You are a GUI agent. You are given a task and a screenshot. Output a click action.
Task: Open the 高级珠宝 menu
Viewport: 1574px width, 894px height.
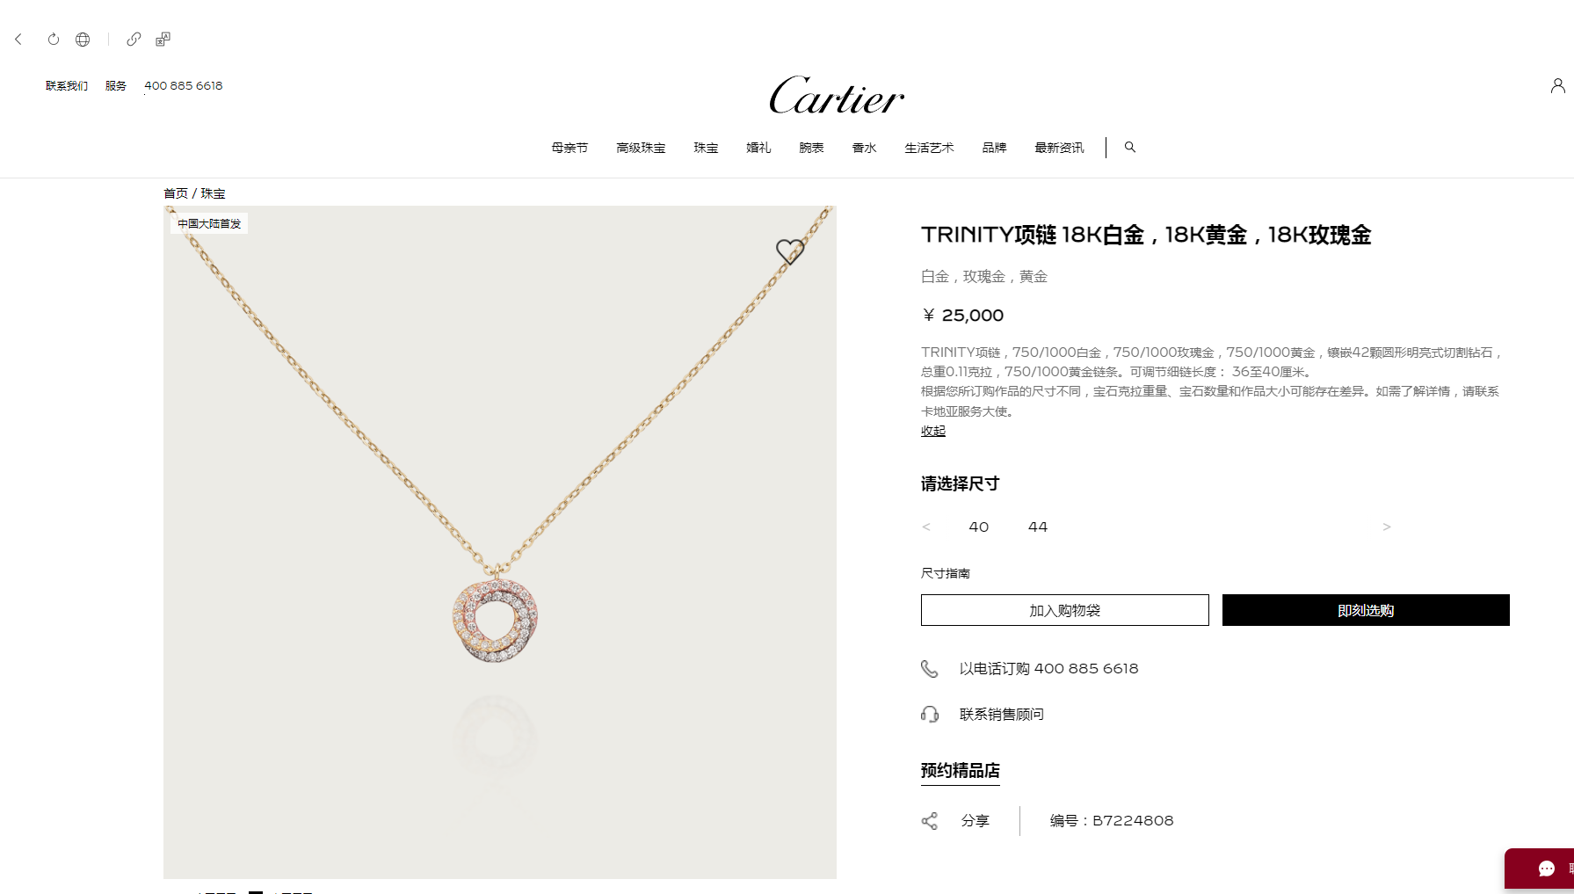[x=641, y=148]
